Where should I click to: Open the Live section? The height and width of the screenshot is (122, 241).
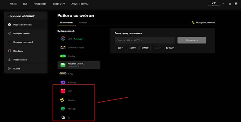(x=25, y=4)
